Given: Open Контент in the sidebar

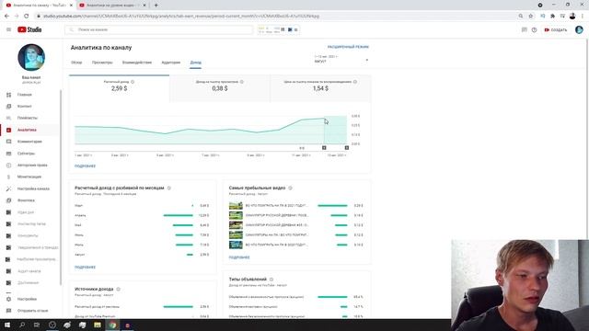Looking at the screenshot, I should click(25, 107).
